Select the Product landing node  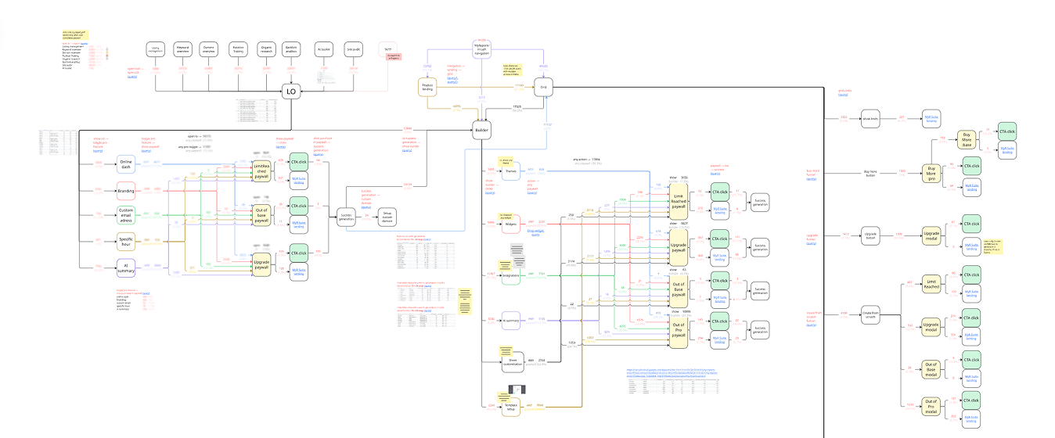(x=427, y=88)
